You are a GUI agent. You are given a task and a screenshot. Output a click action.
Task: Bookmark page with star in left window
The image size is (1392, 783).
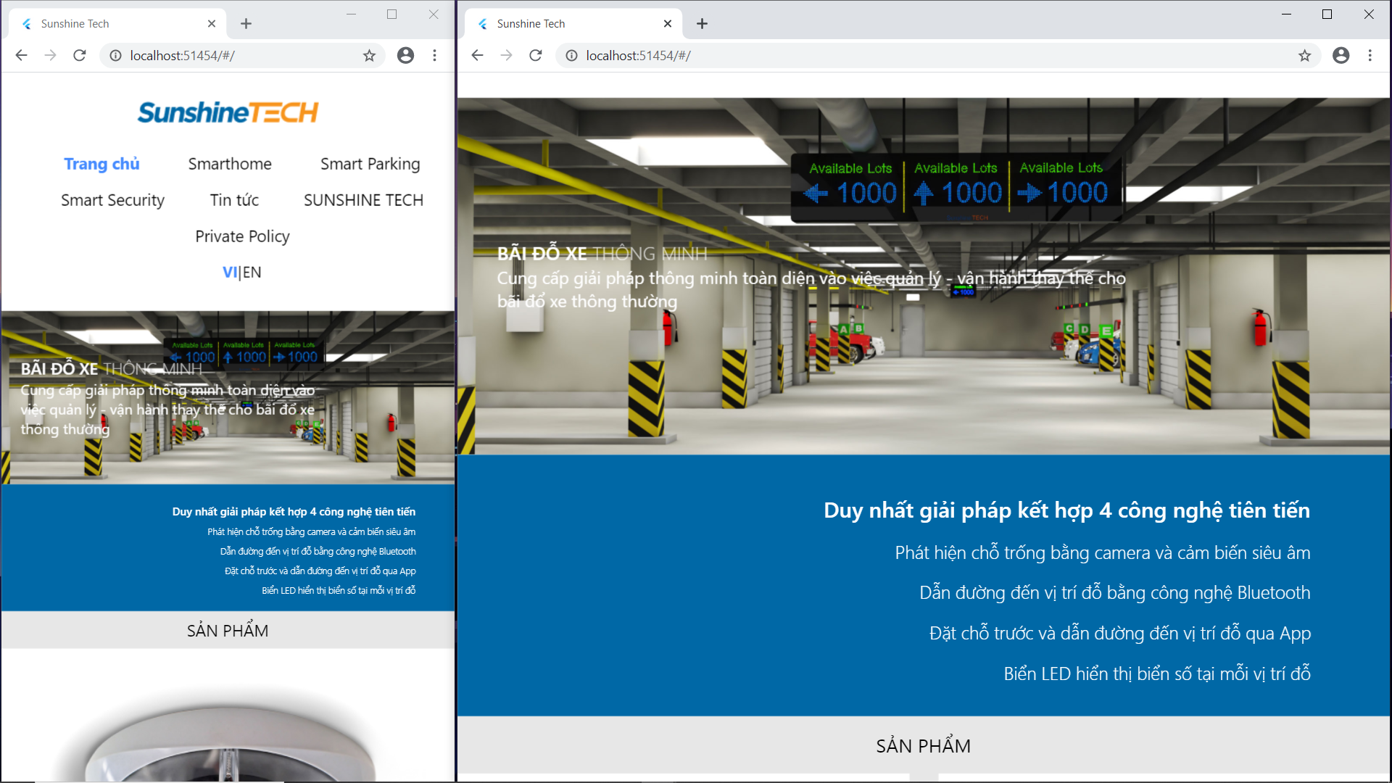click(369, 55)
